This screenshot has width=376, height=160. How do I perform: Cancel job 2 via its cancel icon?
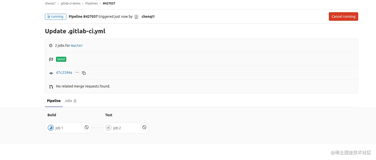[144, 127]
